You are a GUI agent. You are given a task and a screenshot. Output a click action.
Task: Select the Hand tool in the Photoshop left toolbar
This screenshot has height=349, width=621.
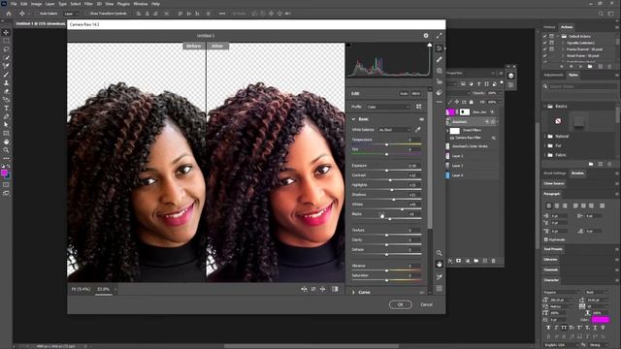(x=6, y=142)
